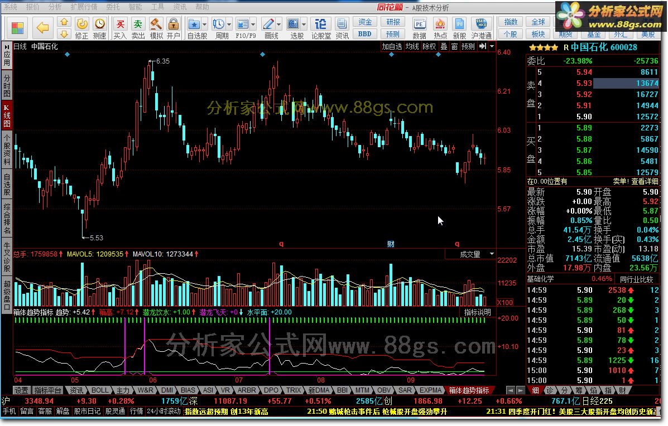Click the 同行业比较 link
This screenshot has height=426, width=668.
coord(636,279)
